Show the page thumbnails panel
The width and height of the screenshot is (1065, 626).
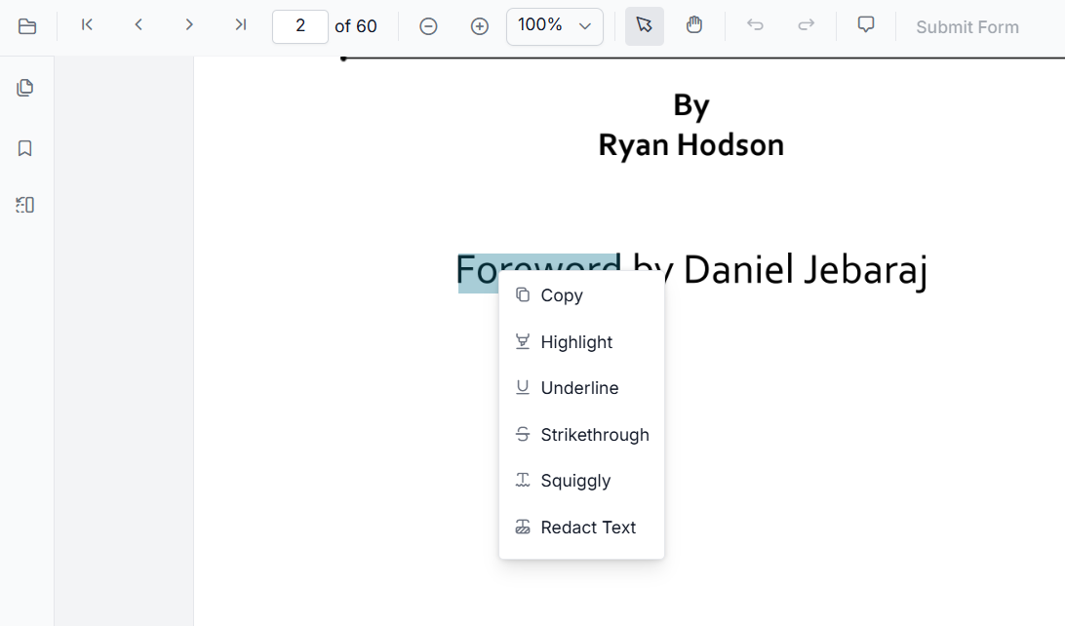(25, 87)
